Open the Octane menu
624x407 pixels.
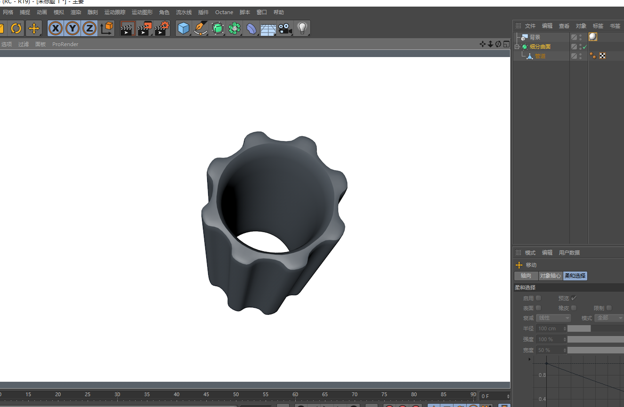point(224,12)
